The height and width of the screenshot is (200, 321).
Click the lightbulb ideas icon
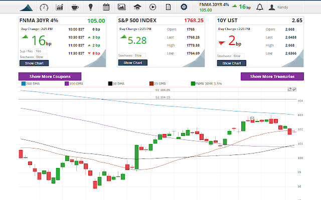[90, 7]
